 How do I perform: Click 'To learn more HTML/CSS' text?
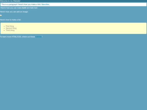11,37
